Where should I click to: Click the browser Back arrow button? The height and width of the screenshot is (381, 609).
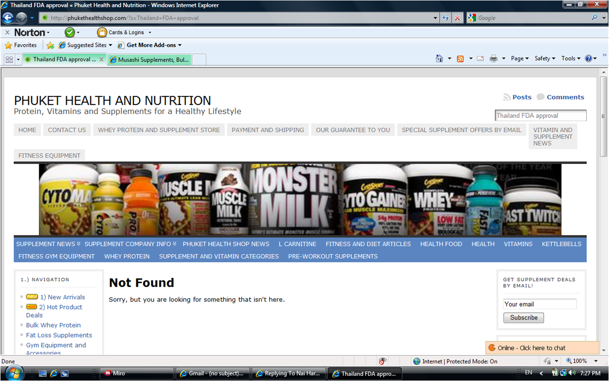pyautogui.click(x=8, y=18)
